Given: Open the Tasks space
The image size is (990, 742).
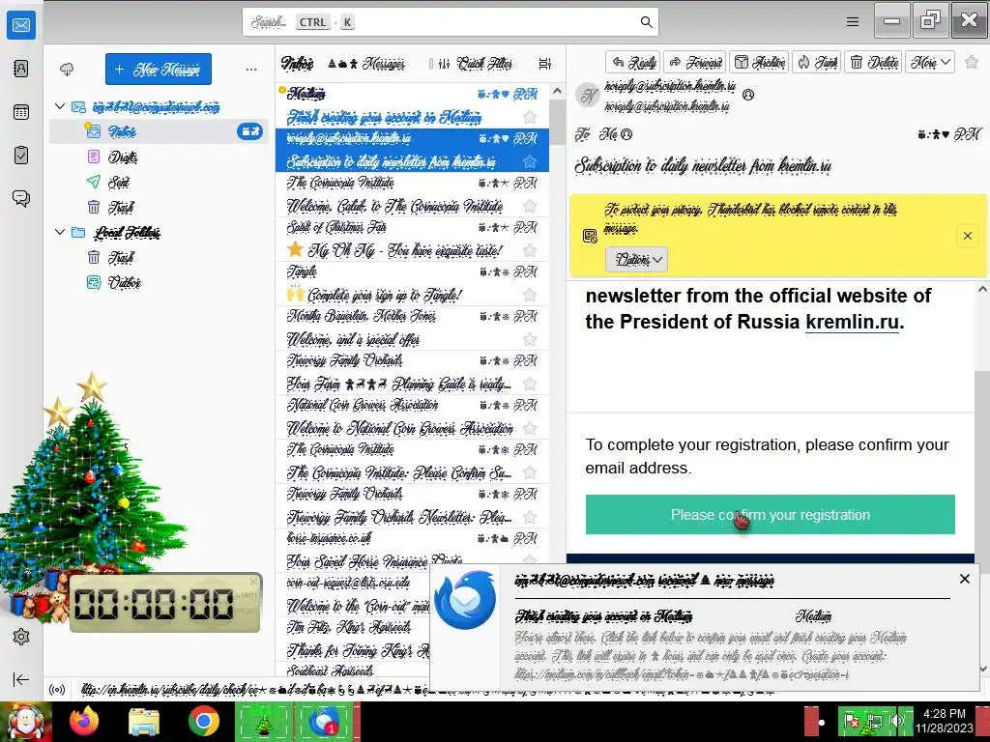Looking at the screenshot, I should 21,156.
